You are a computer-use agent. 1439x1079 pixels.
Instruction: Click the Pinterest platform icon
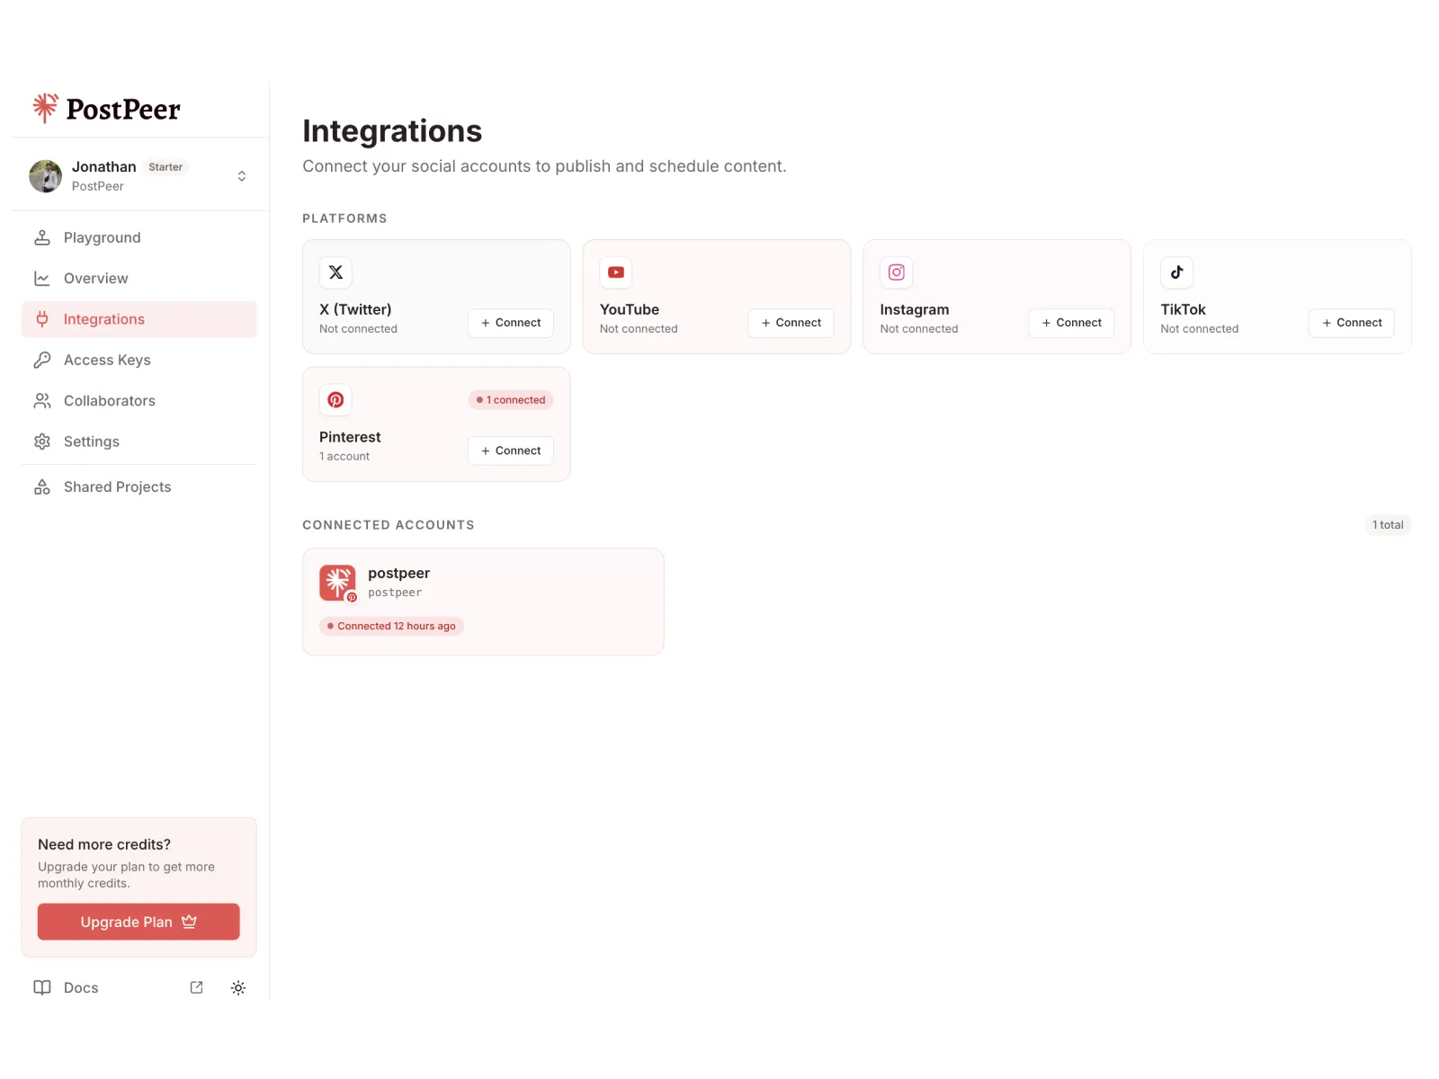(335, 400)
